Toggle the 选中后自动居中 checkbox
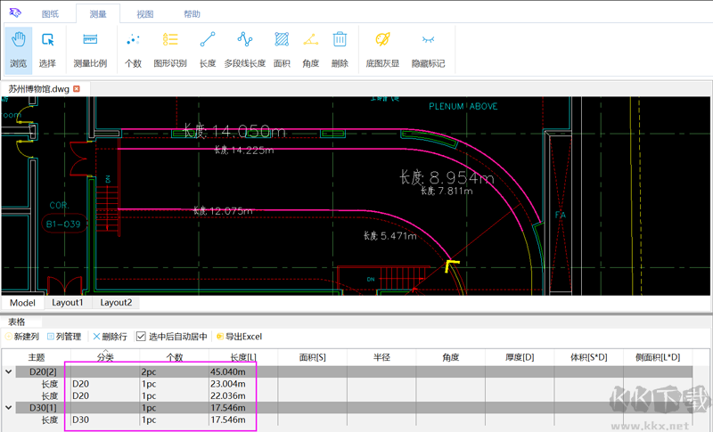Screen dimensions: 713x432 click(x=141, y=337)
